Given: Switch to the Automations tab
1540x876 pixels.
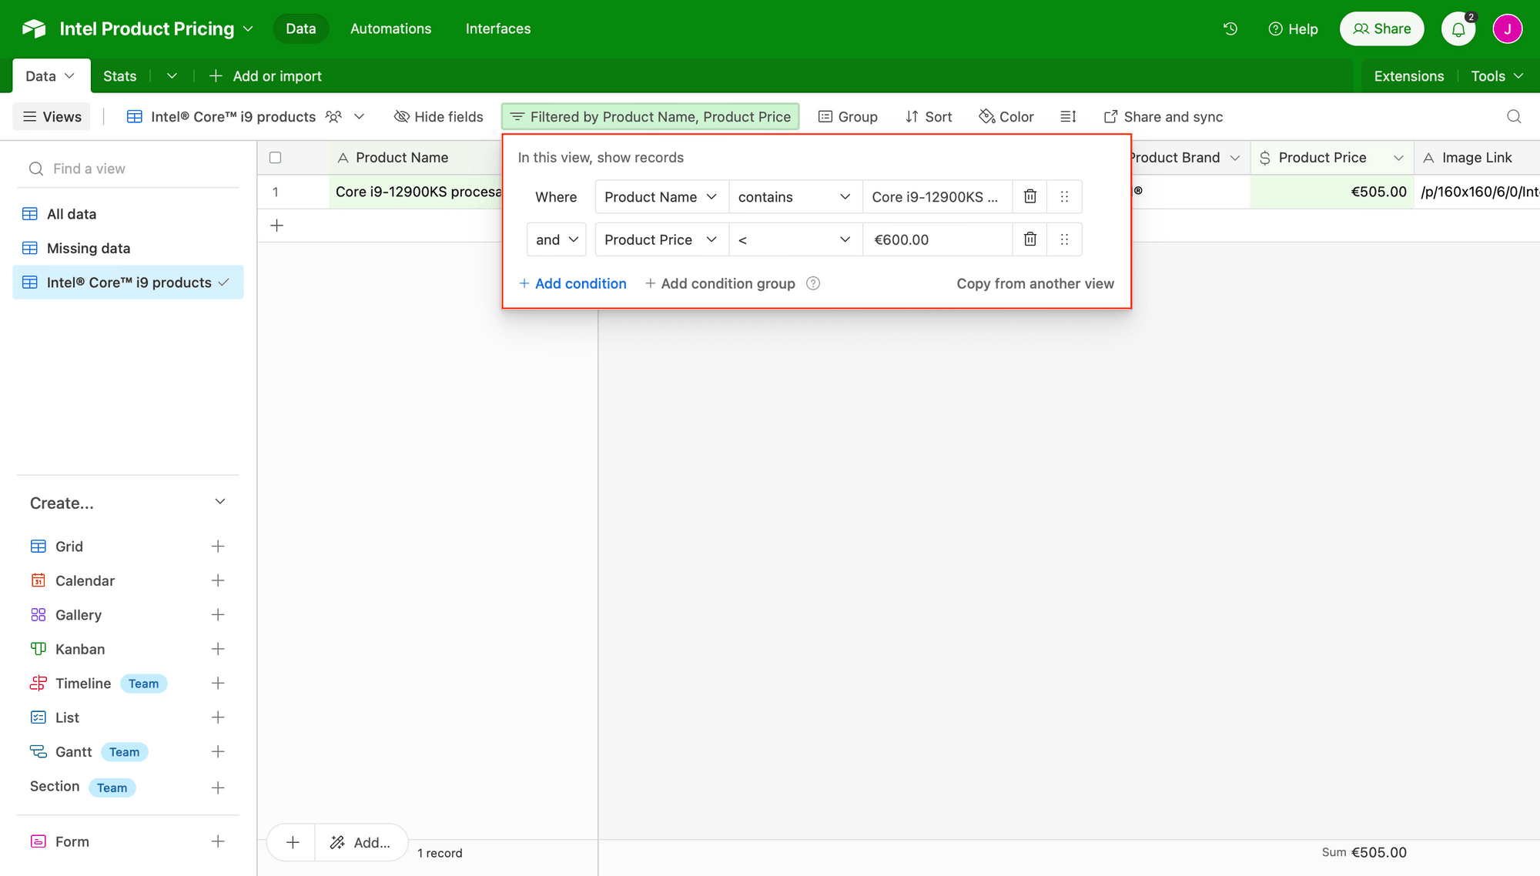Looking at the screenshot, I should click(390, 28).
